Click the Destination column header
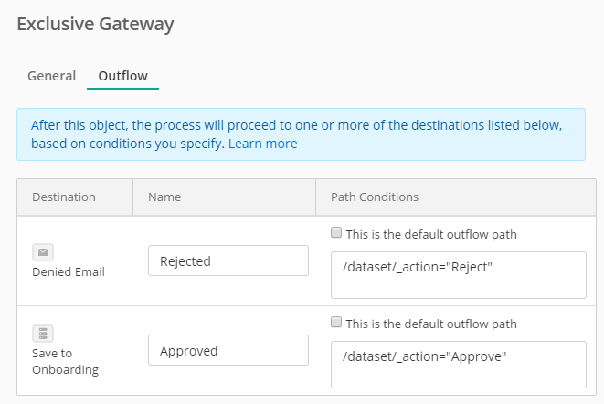 click(x=64, y=197)
